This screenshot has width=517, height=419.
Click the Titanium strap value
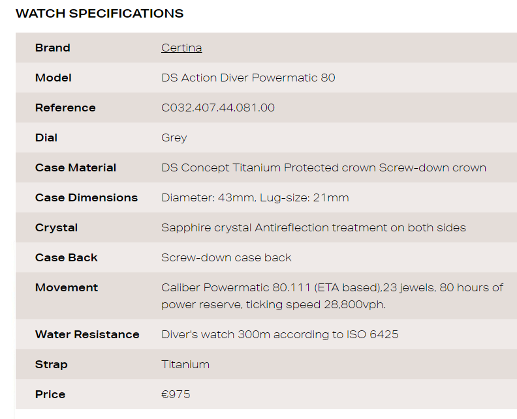click(185, 364)
